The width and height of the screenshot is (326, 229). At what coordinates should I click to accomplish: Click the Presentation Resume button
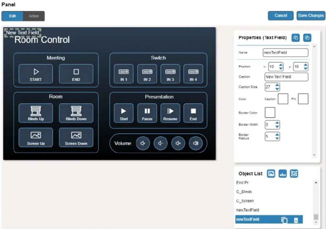coord(170,113)
